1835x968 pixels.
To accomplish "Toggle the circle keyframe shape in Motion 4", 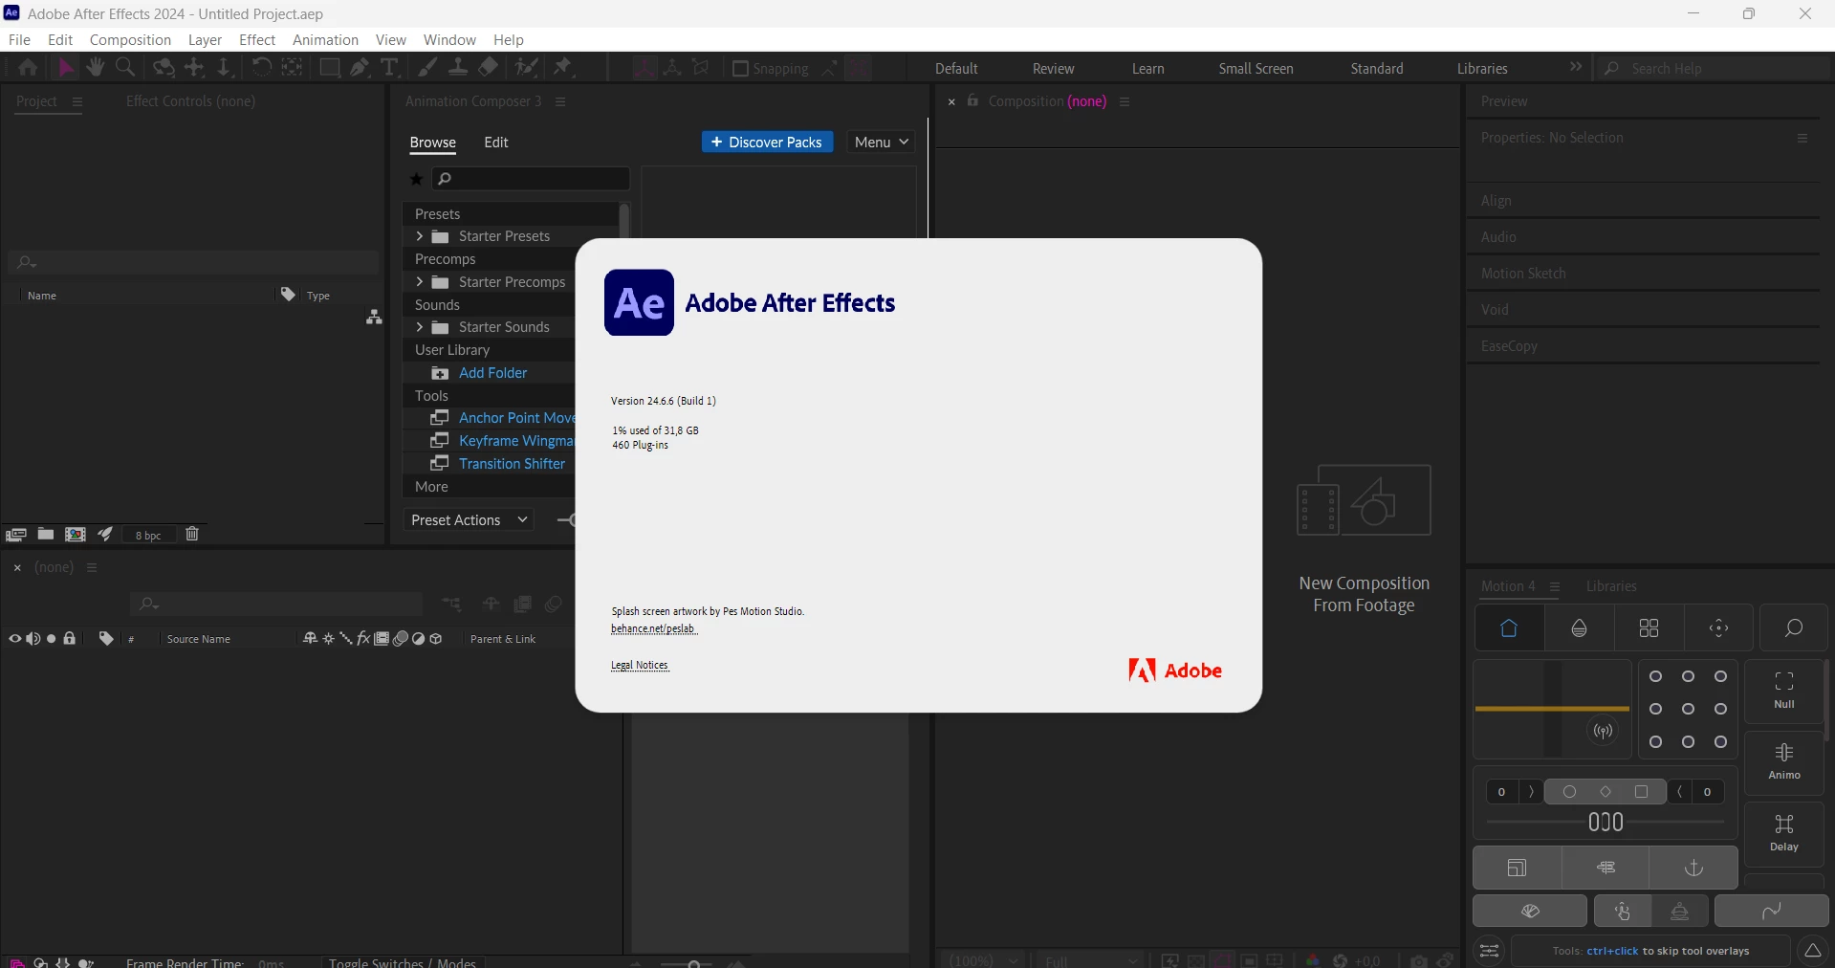I will tap(1569, 791).
